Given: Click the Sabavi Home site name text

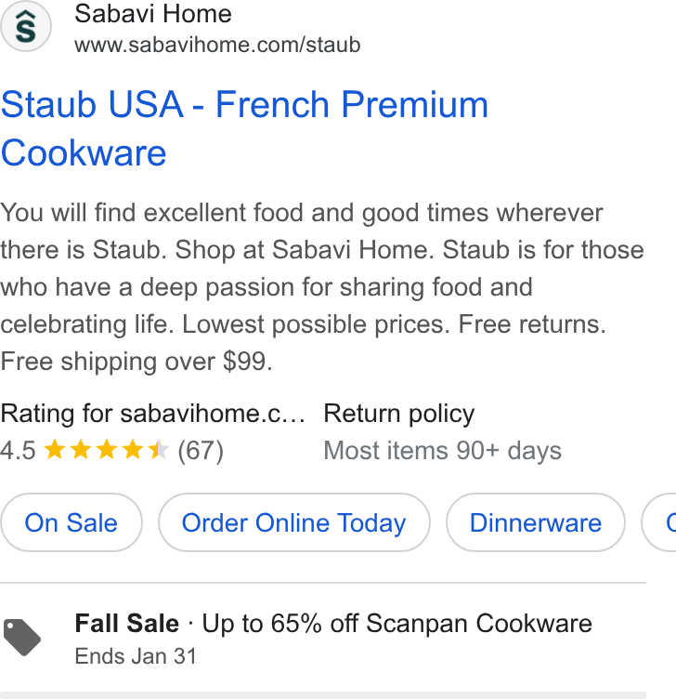Looking at the screenshot, I should pyautogui.click(x=153, y=14).
